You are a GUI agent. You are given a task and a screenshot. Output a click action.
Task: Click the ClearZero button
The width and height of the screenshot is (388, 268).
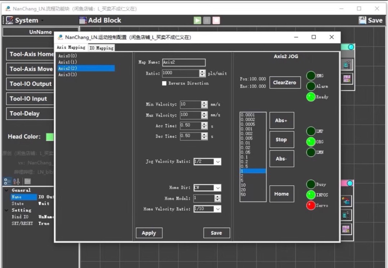pos(285,82)
